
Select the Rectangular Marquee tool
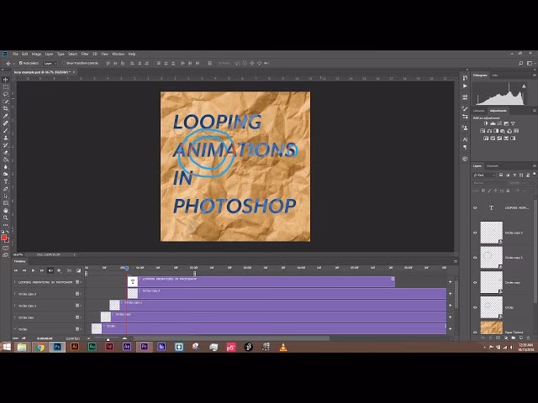[6, 87]
